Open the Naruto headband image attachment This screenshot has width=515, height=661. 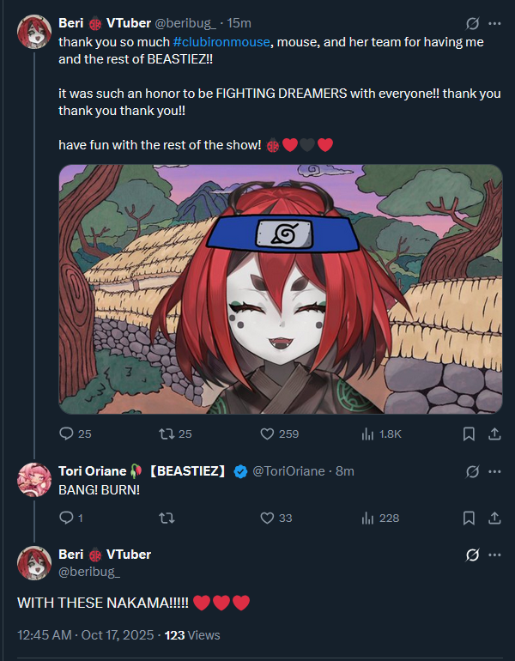coord(281,289)
